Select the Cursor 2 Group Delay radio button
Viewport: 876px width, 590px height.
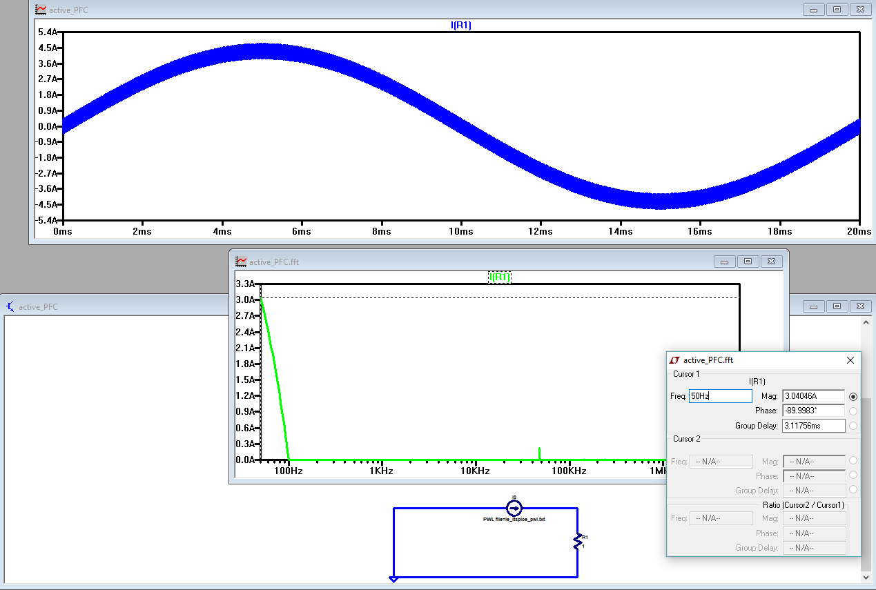click(x=853, y=490)
